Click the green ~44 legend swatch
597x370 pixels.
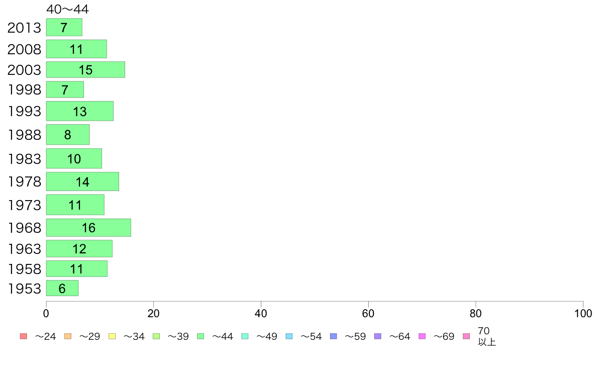201,336
